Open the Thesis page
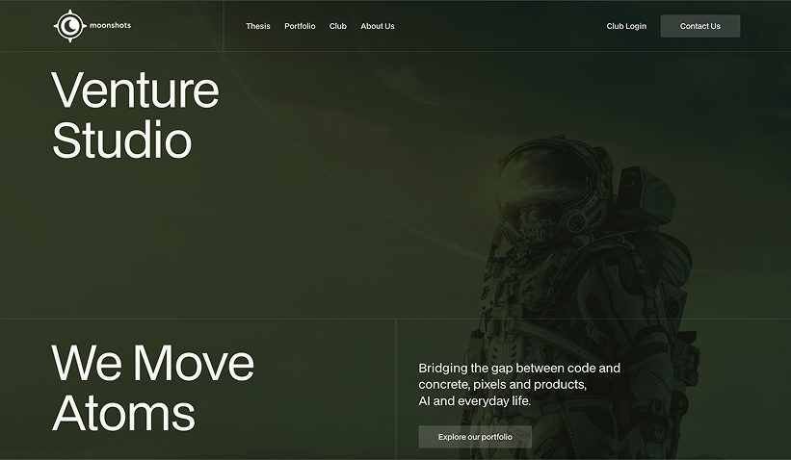The width and height of the screenshot is (791, 460). (x=258, y=26)
